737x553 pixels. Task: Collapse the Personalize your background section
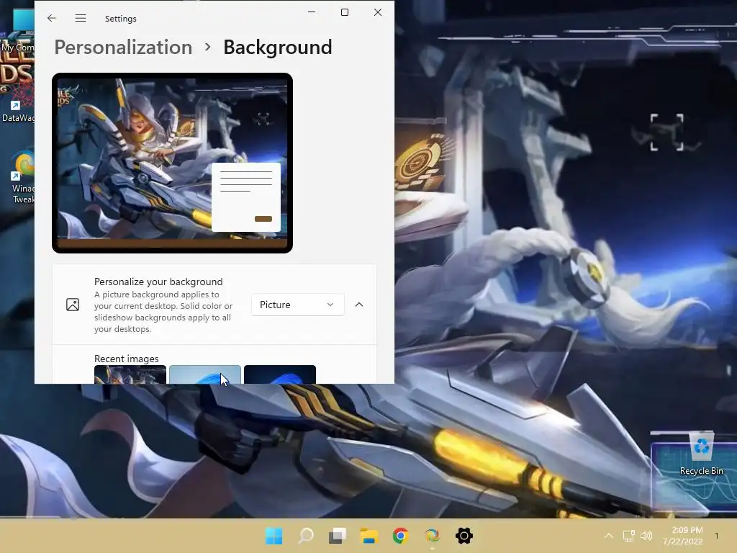[359, 305]
